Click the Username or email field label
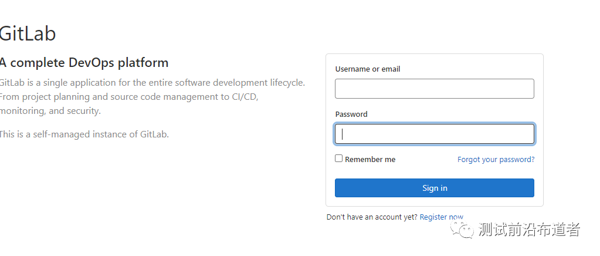Screen dimensions: 600x256 tap(368, 69)
